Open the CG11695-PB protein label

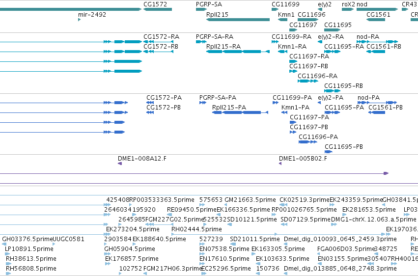[344, 147]
